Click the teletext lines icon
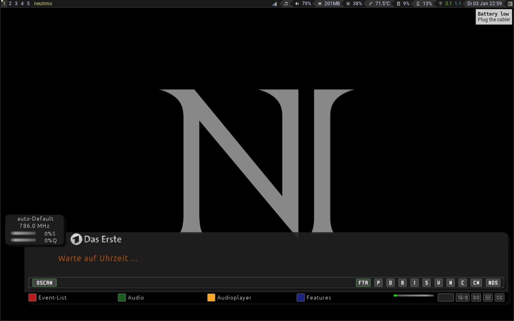 [488, 298]
